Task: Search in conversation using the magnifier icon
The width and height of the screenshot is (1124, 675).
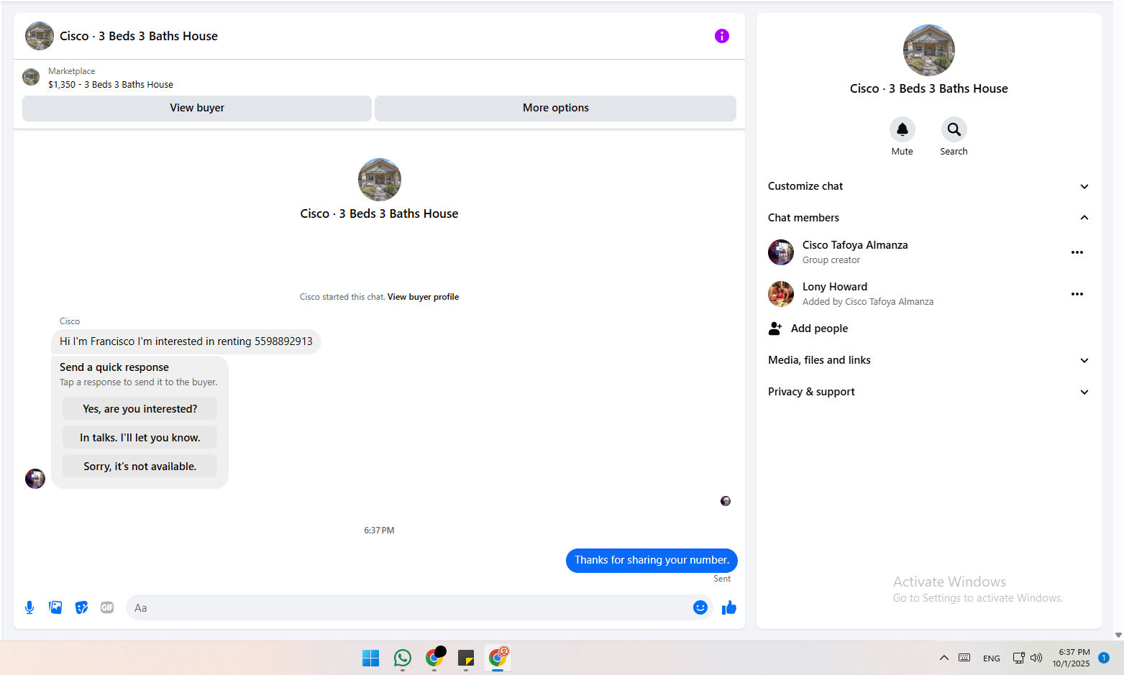Action: (x=954, y=129)
